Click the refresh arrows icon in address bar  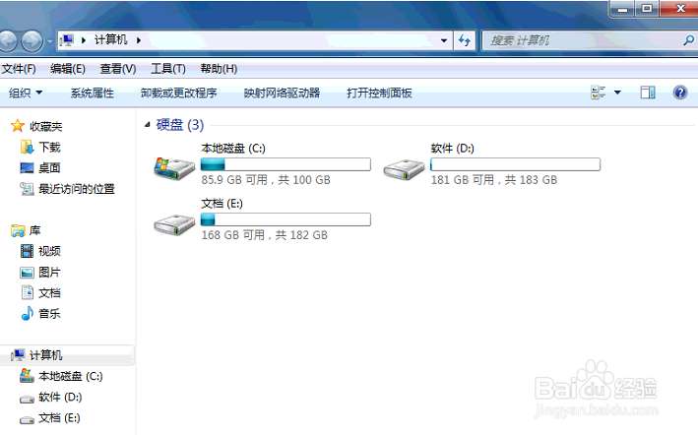[x=465, y=40]
